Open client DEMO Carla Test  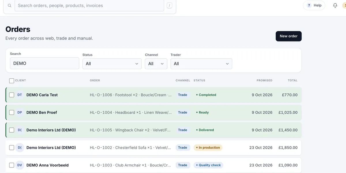(42, 95)
